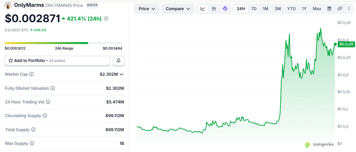Click the #2014 rank badge
The image size is (356, 152).
click(92, 5)
